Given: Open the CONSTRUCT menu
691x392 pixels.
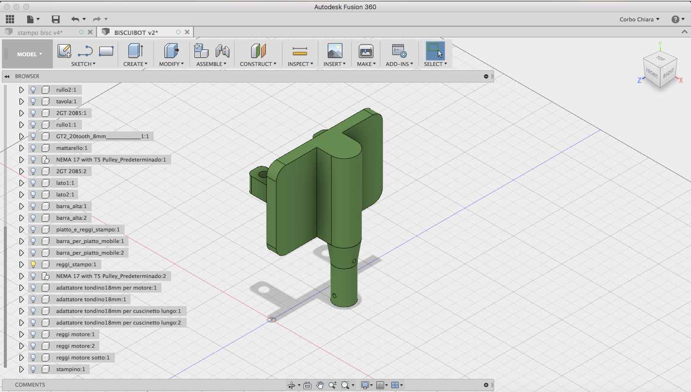Looking at the screenshot, I should tap(258, 64).
